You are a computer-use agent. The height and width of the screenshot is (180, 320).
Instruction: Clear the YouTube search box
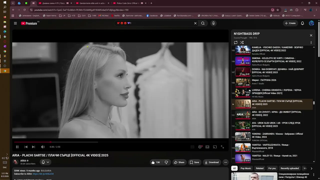pos(195,23)
